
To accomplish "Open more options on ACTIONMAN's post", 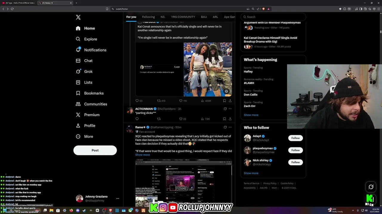I will pyautogui.click(x=230, y=109).
